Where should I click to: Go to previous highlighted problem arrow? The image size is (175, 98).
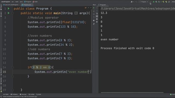point(89,8)
